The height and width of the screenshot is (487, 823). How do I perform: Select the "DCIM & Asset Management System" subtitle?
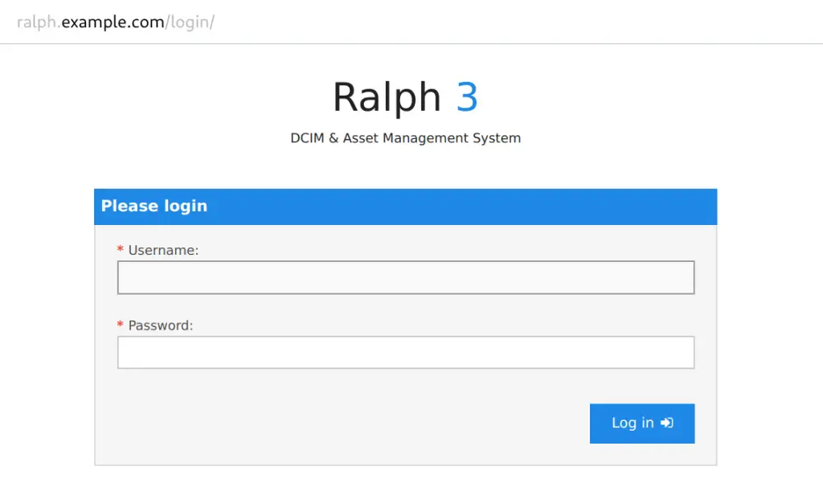(x=405, y=138)
